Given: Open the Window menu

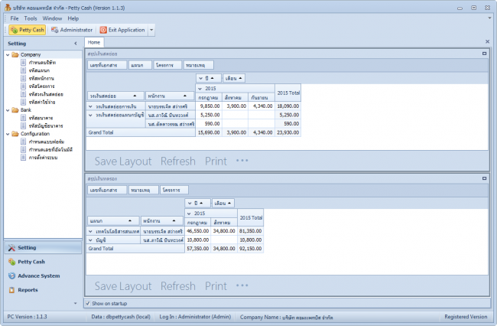Looking at the screenshot, I should pos(52,18).
